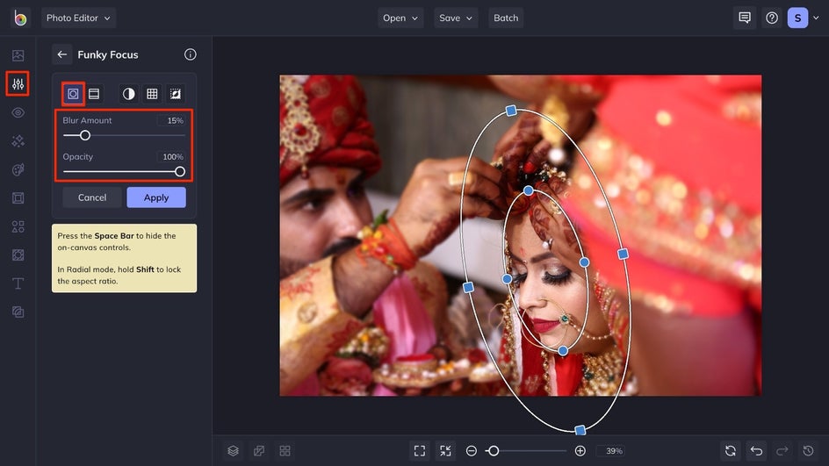Adjust the zoom slider handle
This screenshot has width=829, height=466.
click(x=494, y=451)
